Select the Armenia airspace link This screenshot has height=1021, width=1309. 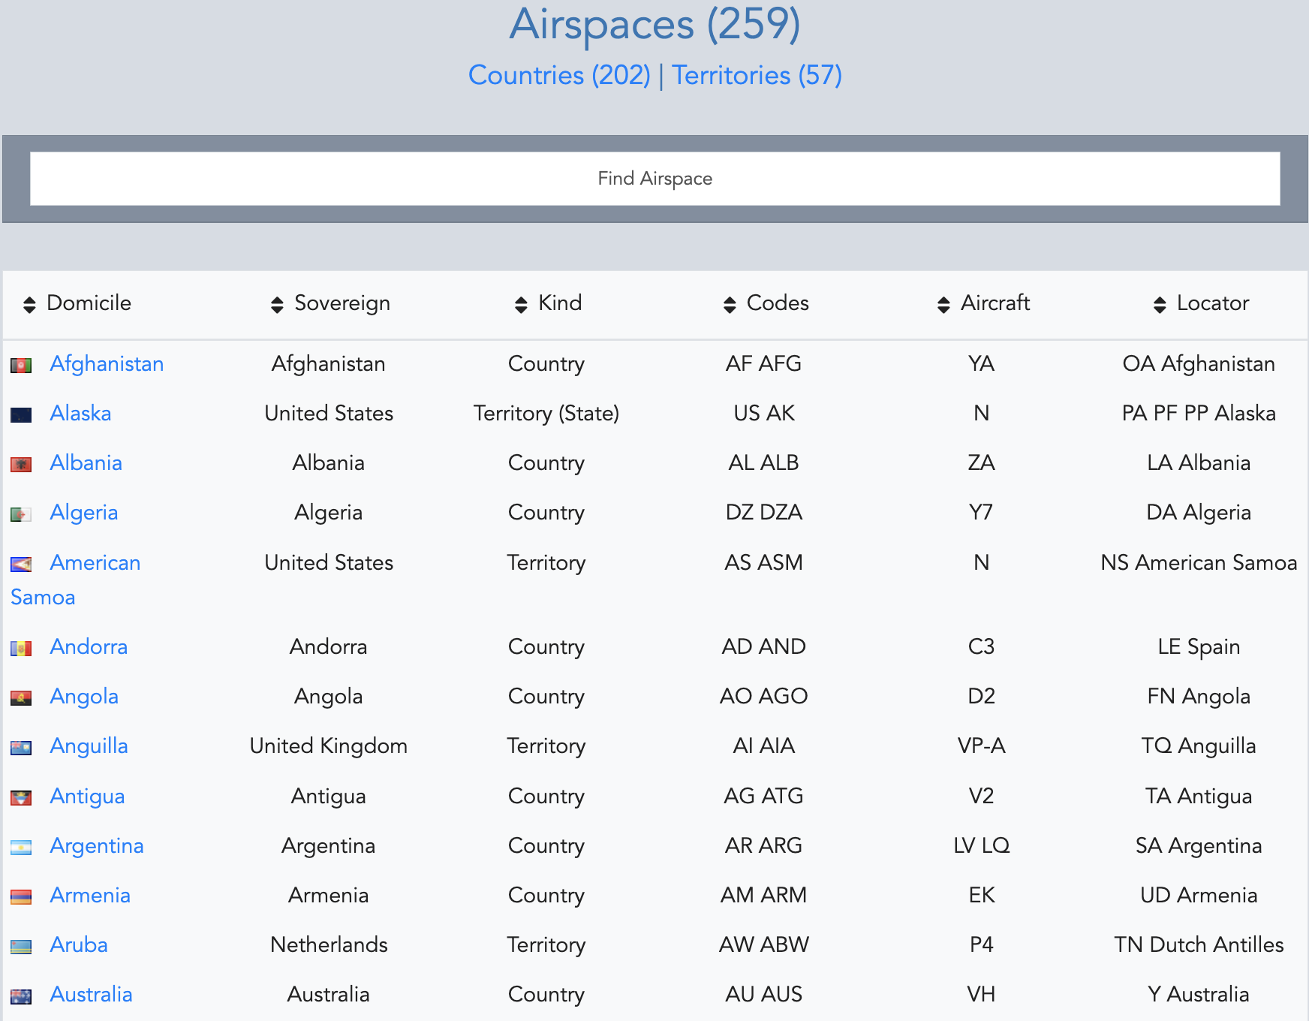[x=90, y=895]
